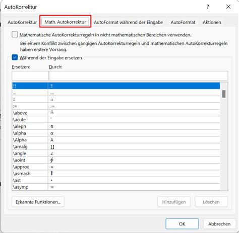Click the Hinzufügen button
Screen dimensions: 239x233
(x=174, y=202)
